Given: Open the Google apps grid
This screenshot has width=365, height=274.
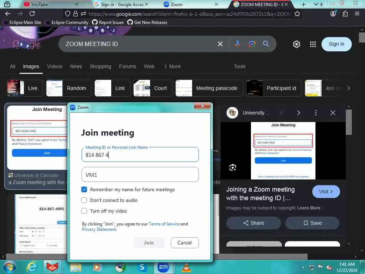Looking at the screenshot, I should coord(313,44).
